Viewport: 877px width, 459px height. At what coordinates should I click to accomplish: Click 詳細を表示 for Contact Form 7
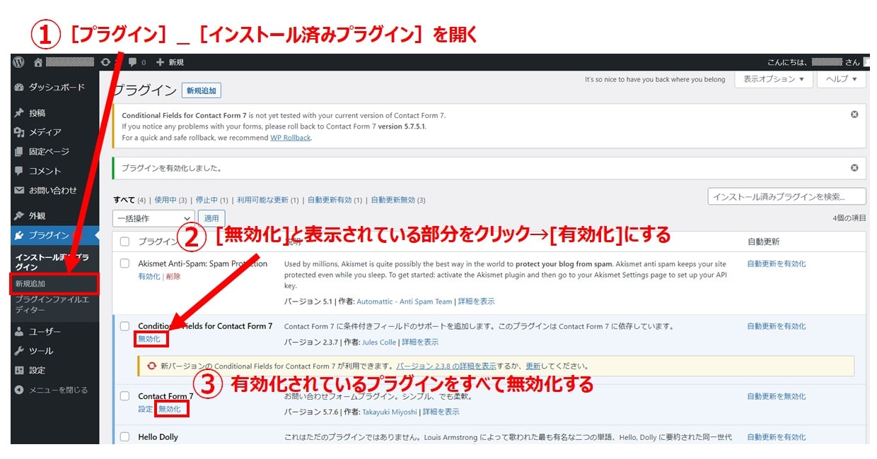pos(441,412)
